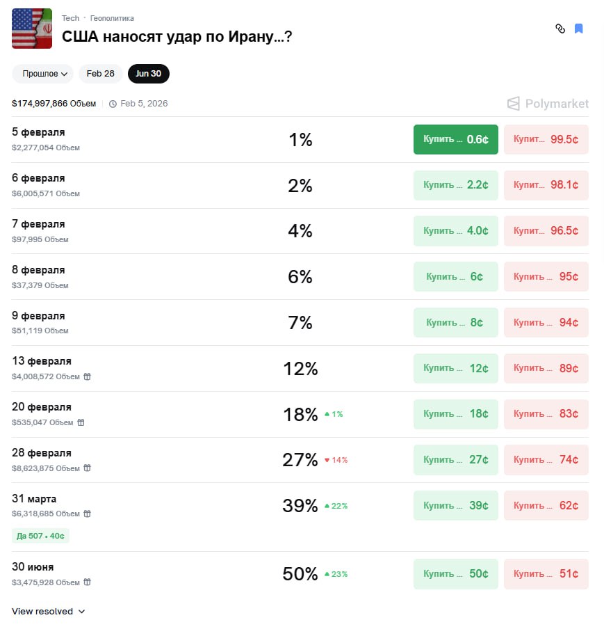The image size is (604, 636).
Task: Select the Jun 30 tab
Action: [x=148, y=74]
